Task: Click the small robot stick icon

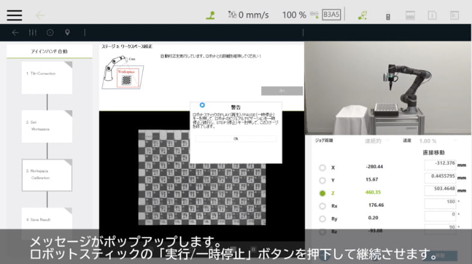Action: tap(388, 17)
